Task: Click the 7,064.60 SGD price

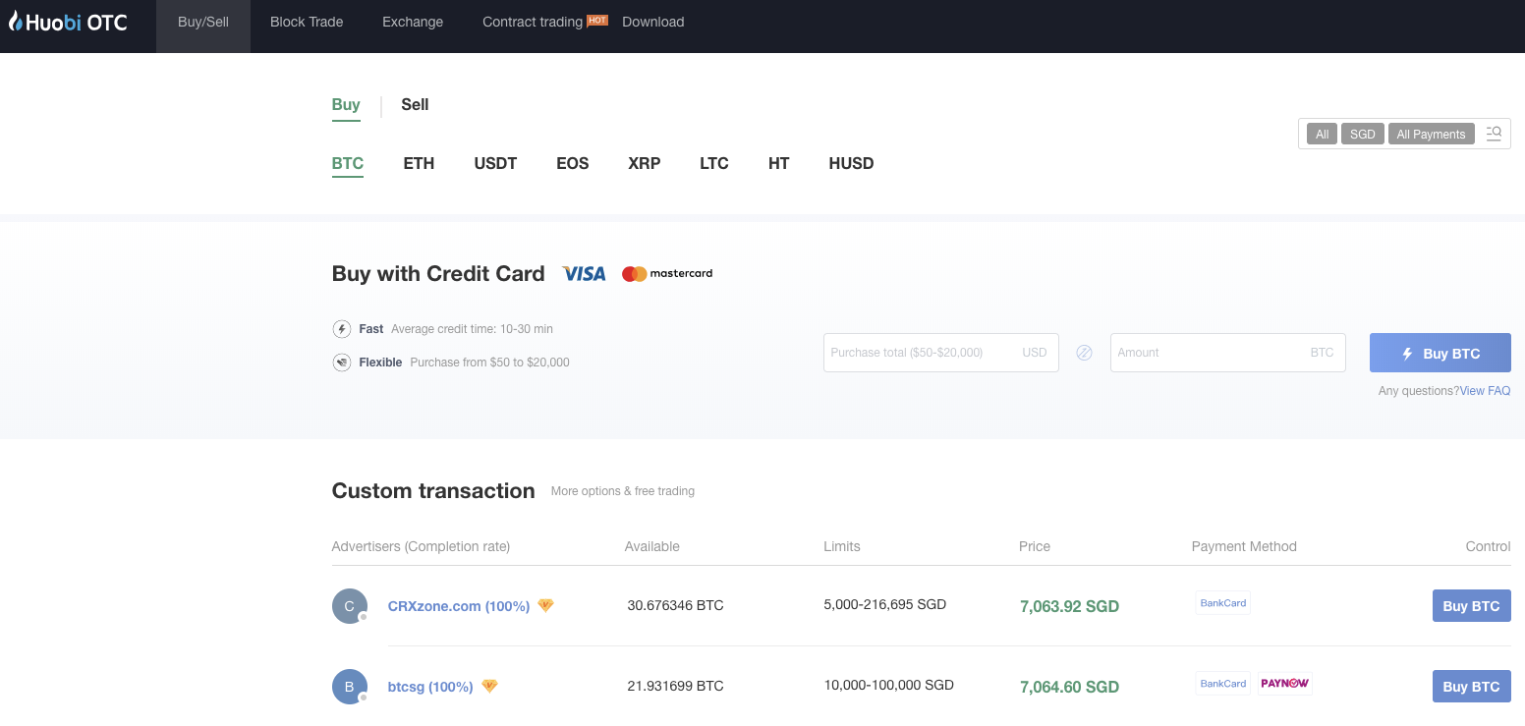Action: pos(1070,688)
